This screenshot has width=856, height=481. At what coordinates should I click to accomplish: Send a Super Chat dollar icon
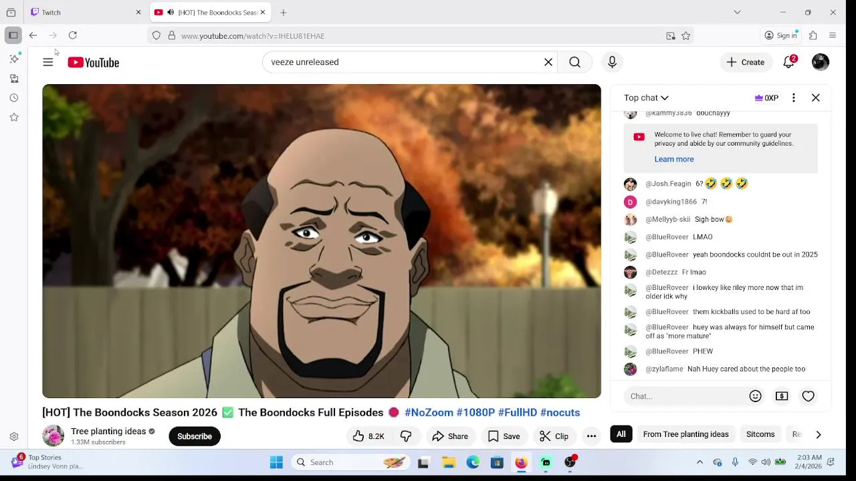pyautogui.click(x=782, y=396)
